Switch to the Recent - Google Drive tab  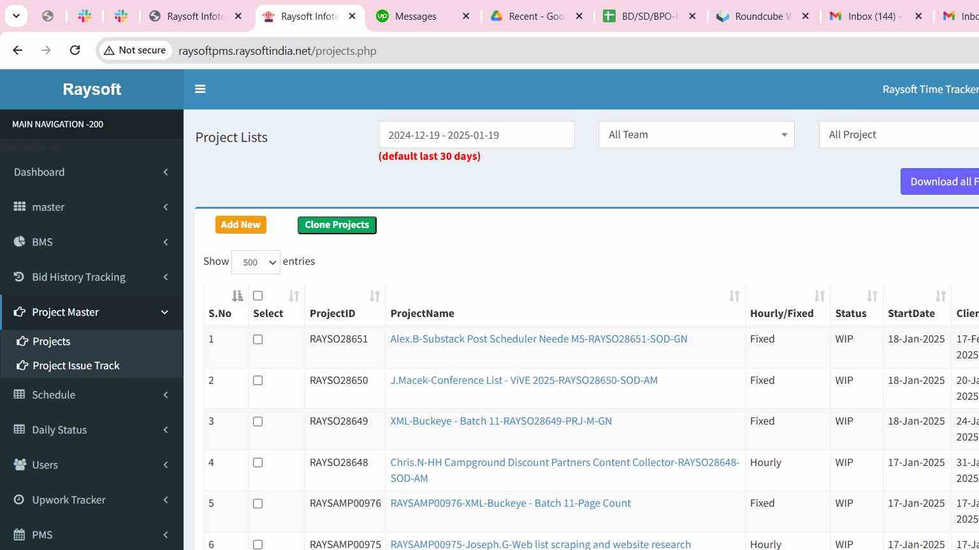537,16
